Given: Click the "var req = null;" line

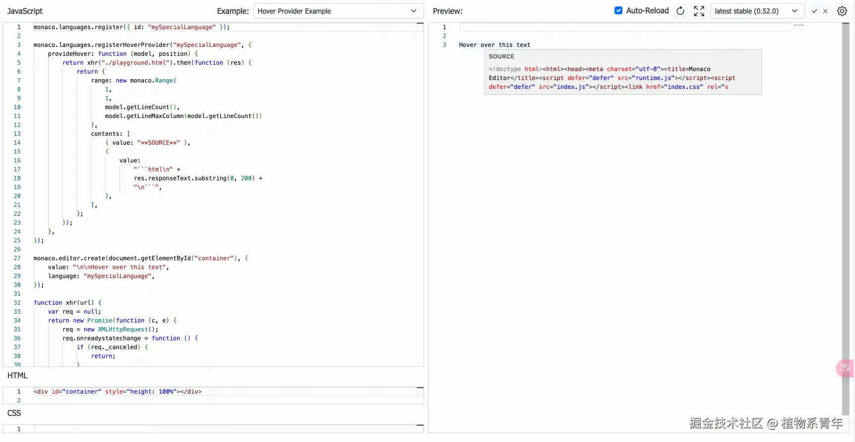Looking at the screenshot, I should [74, 312].
